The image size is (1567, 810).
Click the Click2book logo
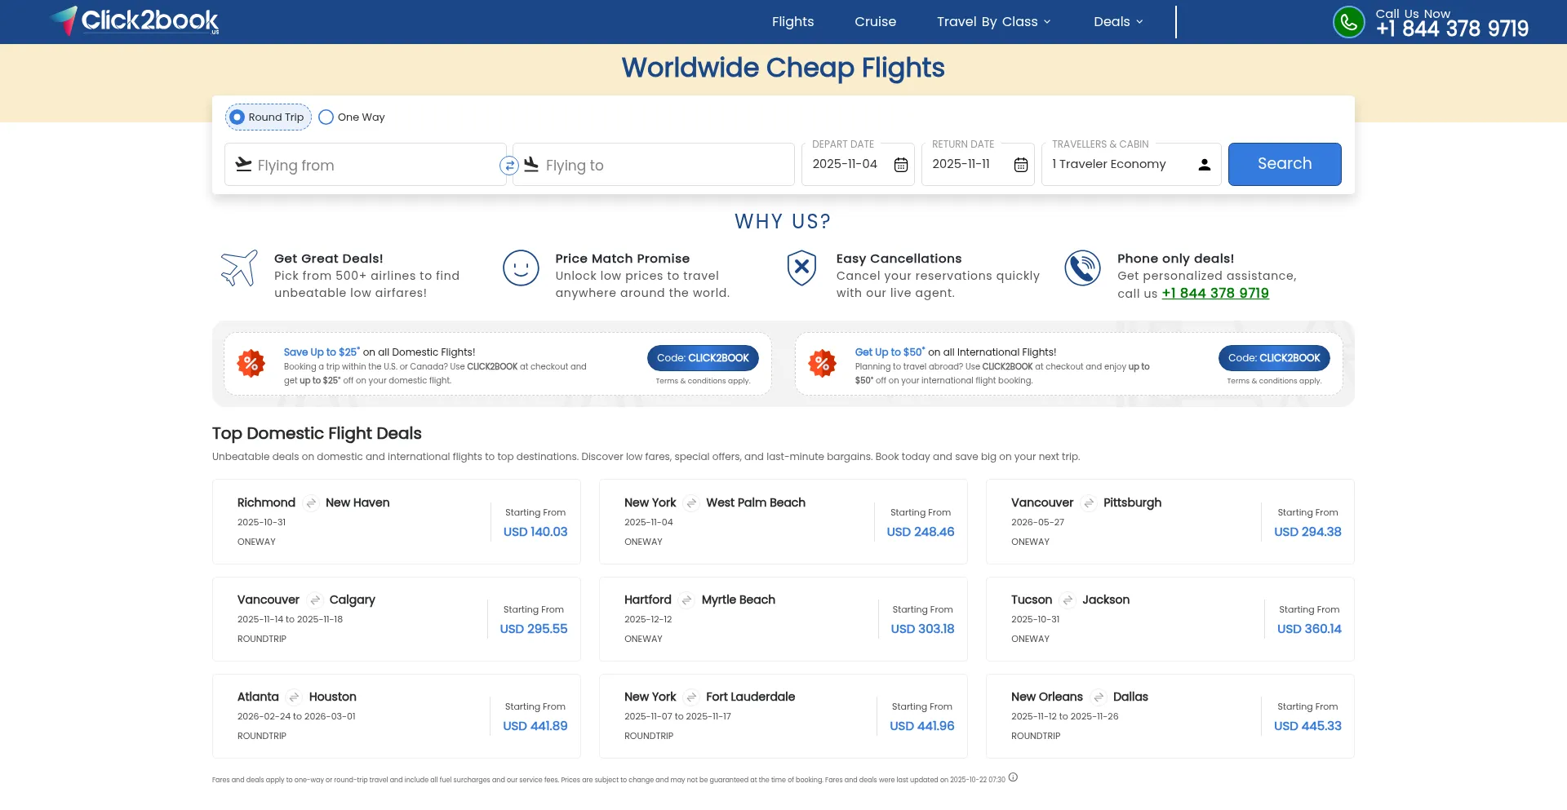point(135,21)
